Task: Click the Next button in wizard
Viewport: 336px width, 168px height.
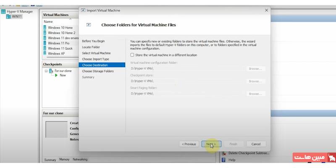Action: (211, 144)
